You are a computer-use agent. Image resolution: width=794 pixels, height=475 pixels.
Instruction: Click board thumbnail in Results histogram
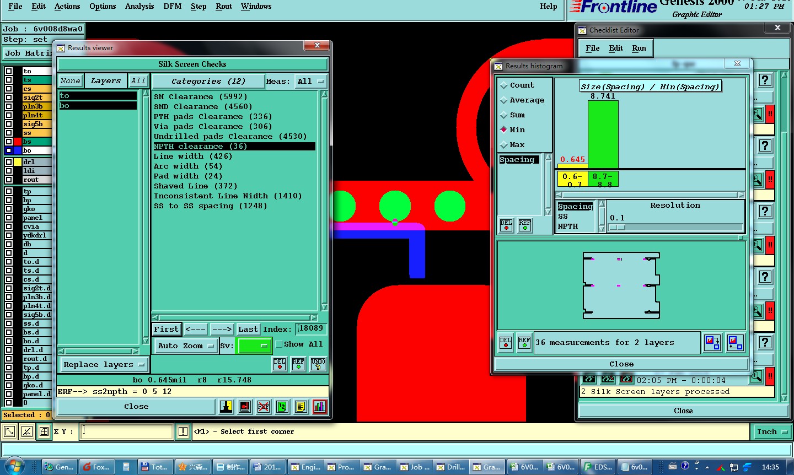click(621, 285)
